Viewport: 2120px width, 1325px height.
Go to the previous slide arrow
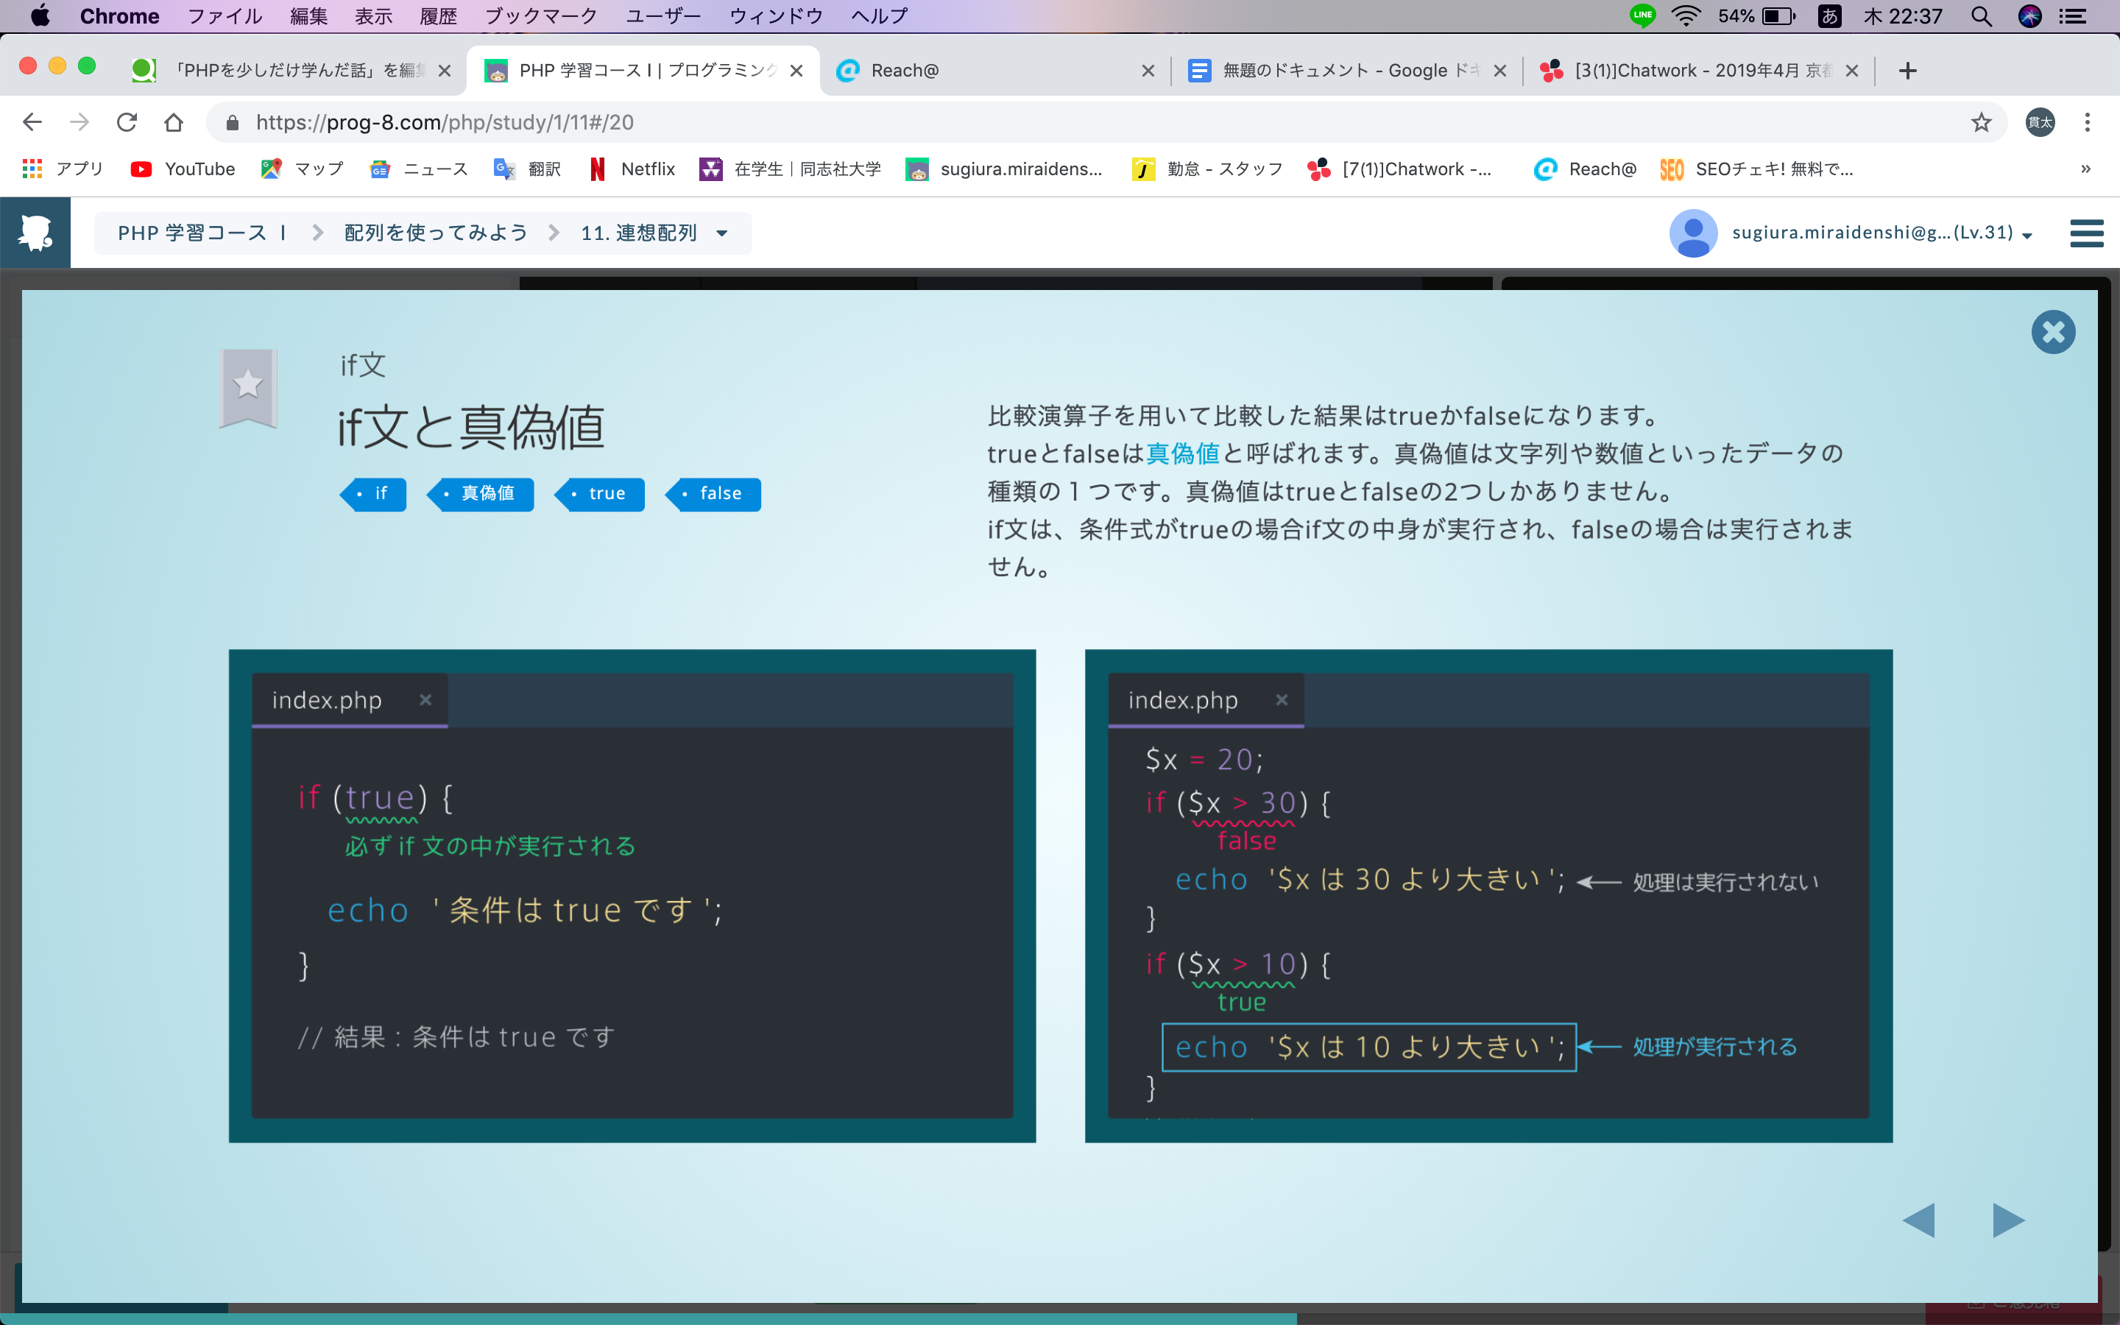pos(1918,1220)
